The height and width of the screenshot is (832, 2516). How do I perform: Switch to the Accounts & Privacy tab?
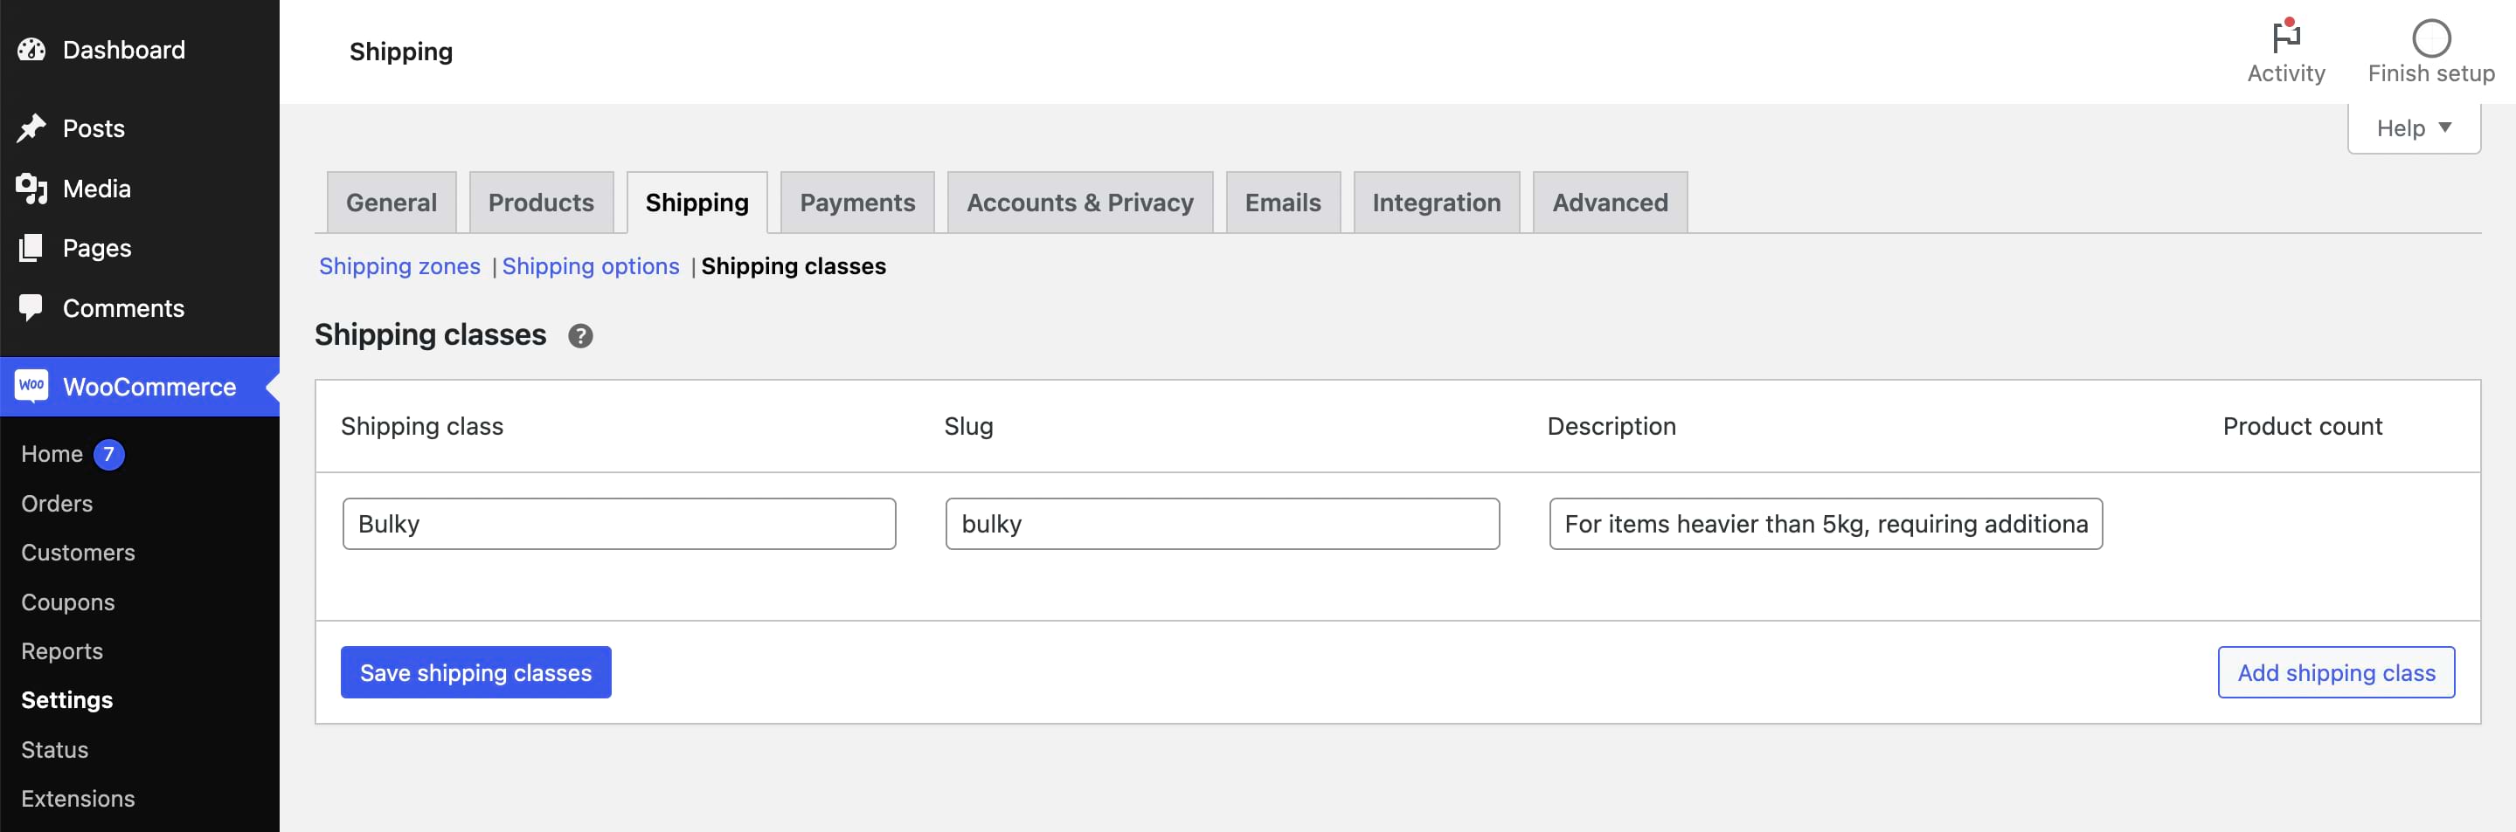[1078, 202]
